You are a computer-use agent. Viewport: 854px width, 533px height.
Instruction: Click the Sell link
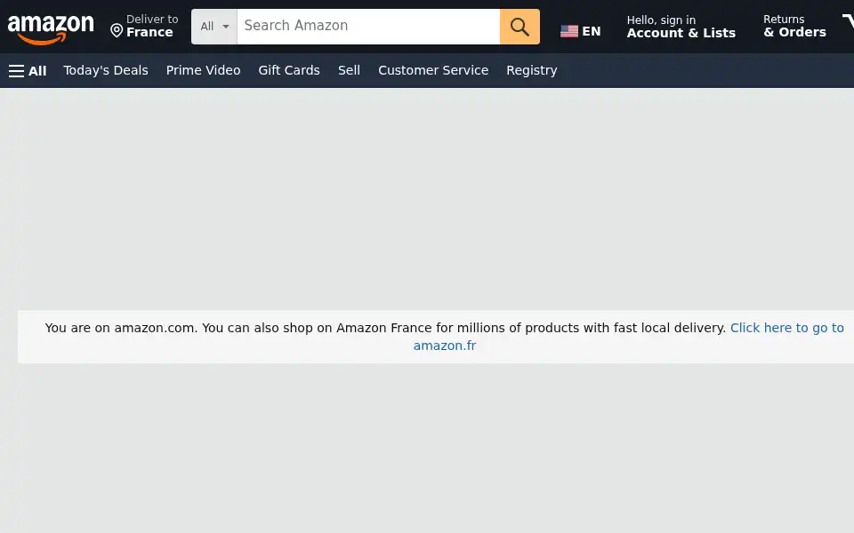pos(349,70)
